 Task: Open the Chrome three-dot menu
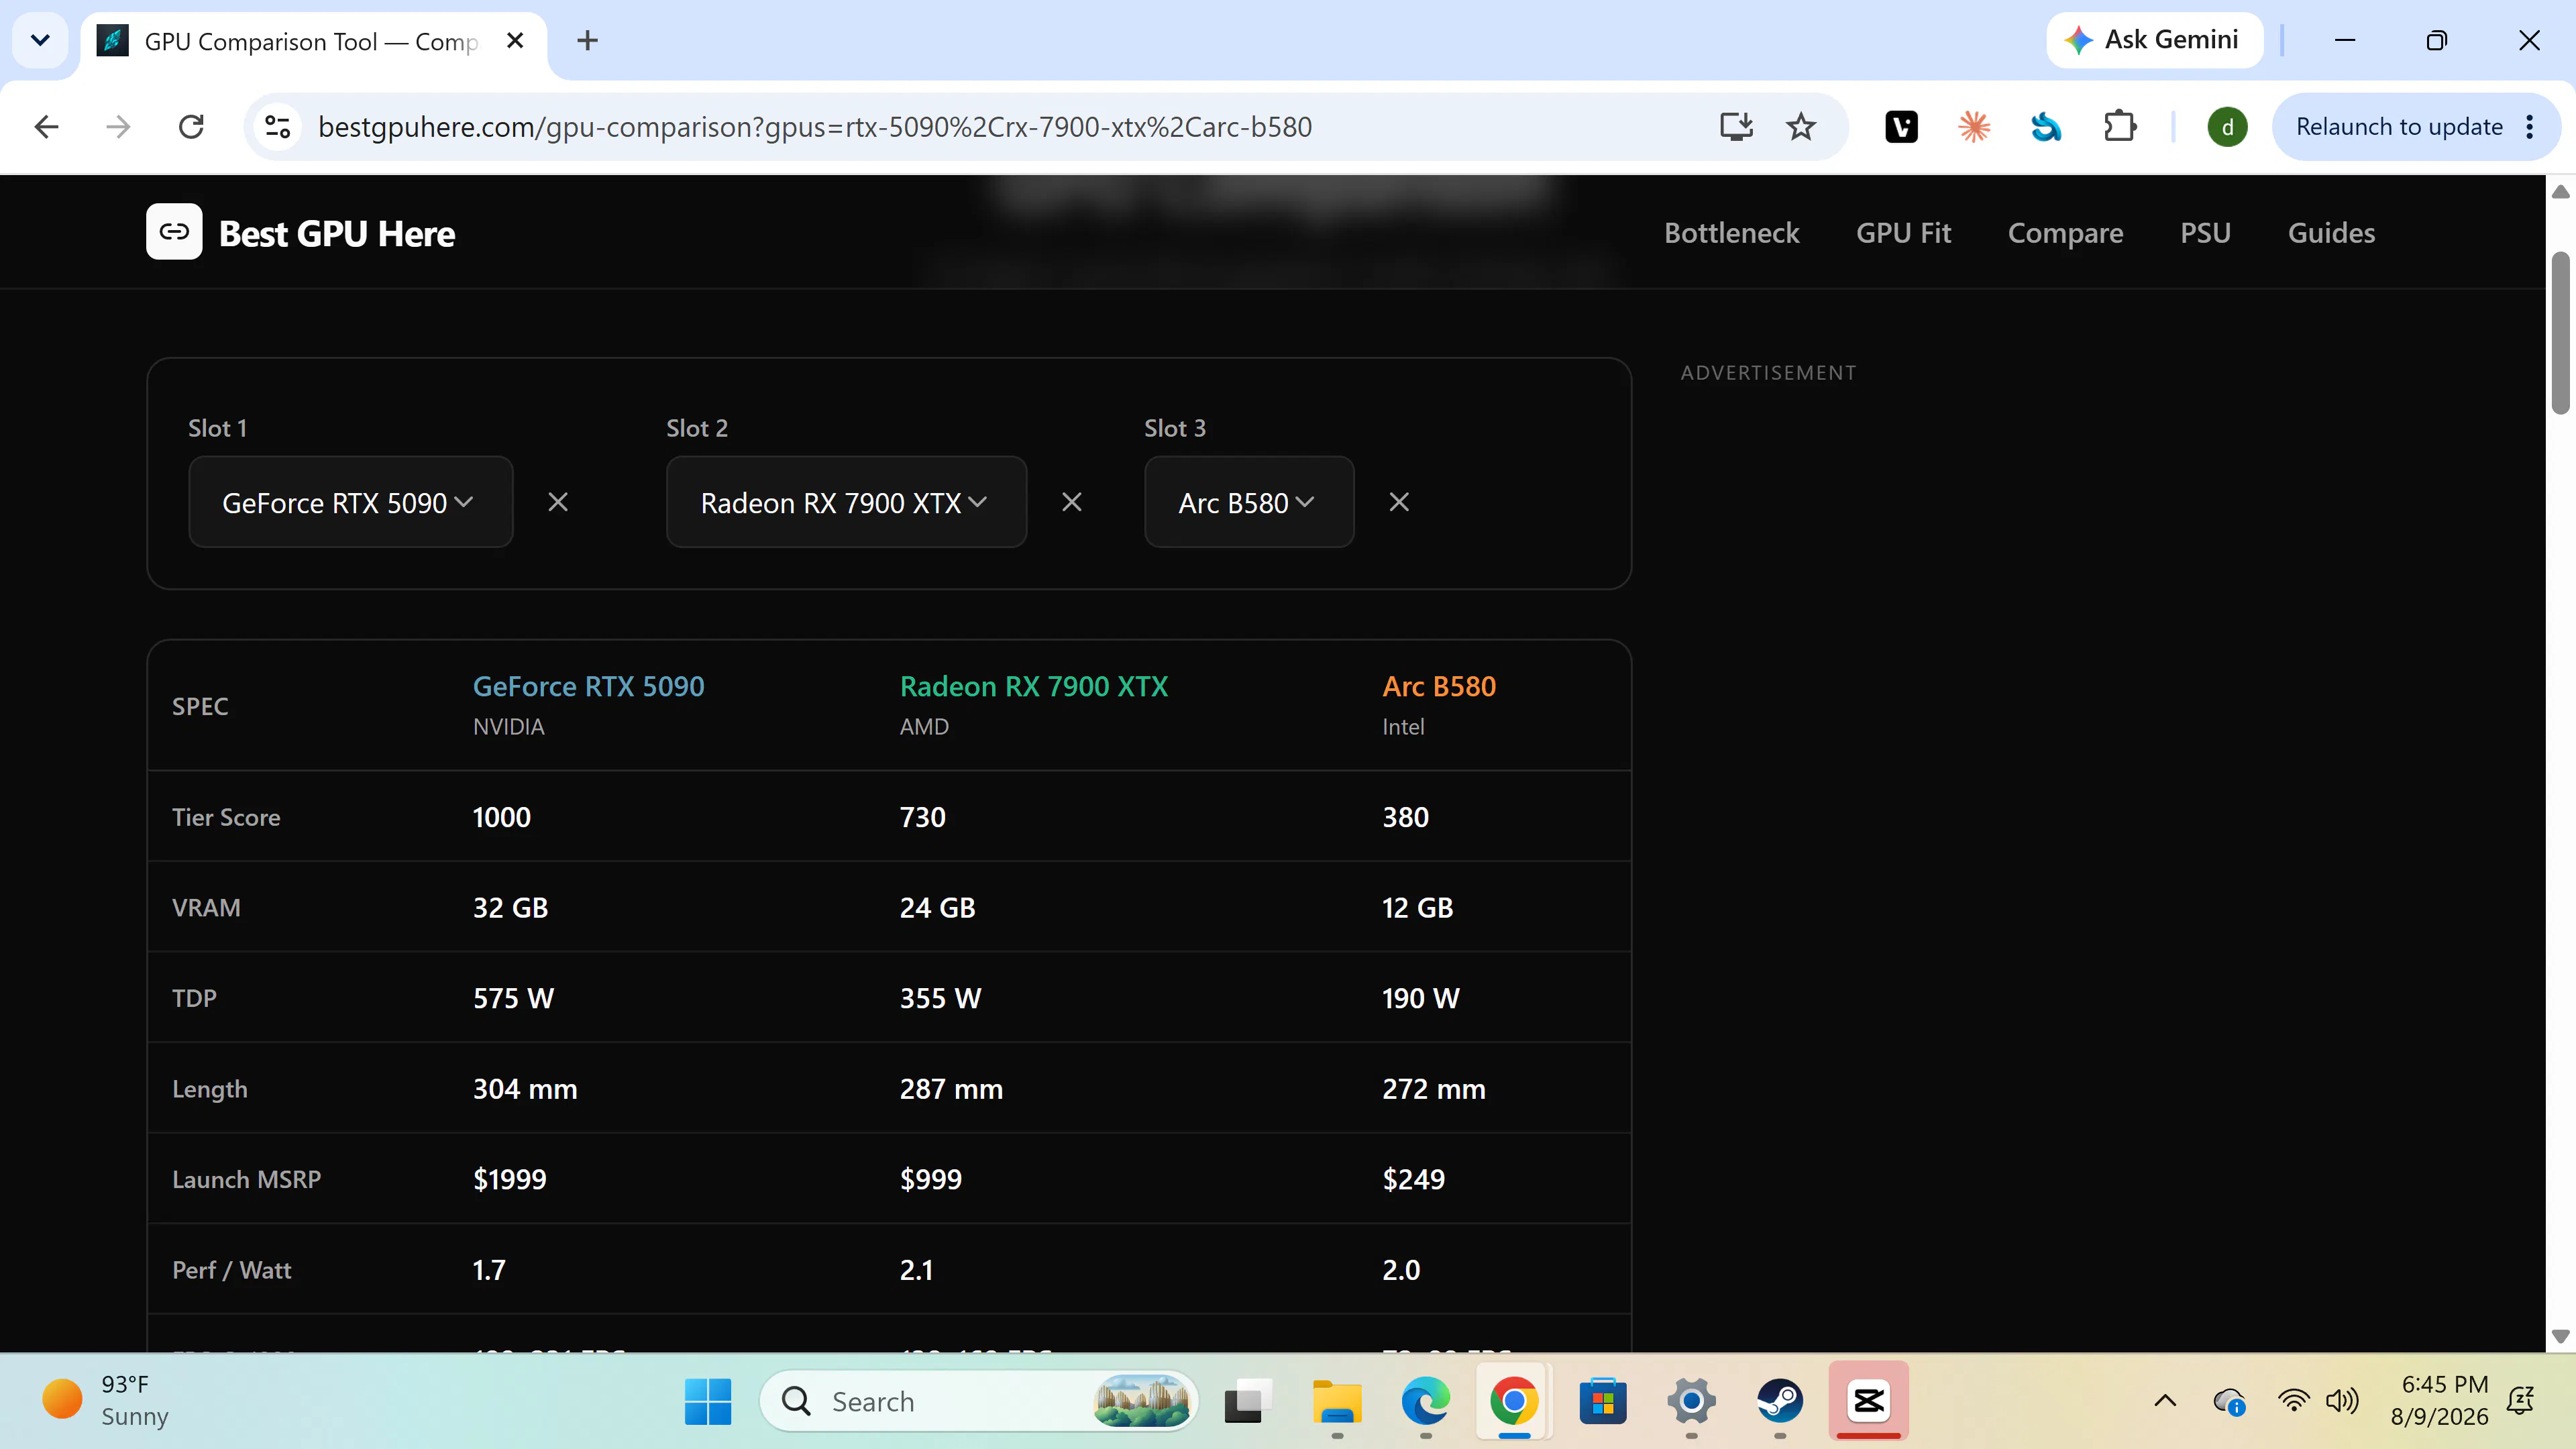click(2530, 127)
